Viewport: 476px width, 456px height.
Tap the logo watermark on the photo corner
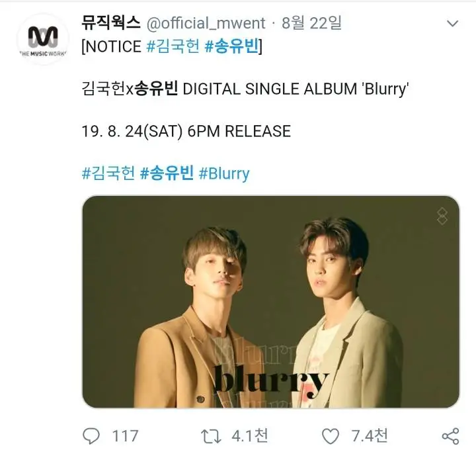click(x=442, y=216)
